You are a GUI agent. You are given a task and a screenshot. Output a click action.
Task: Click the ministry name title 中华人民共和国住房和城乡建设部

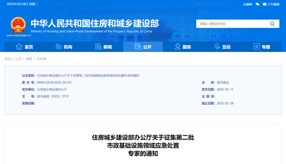coord(95,23)
